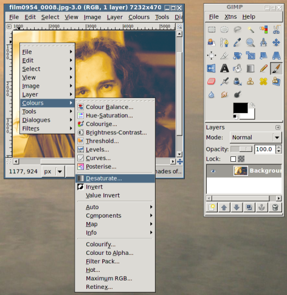Choose Curves... menu entry
The image size is (287, 295).
115,158
